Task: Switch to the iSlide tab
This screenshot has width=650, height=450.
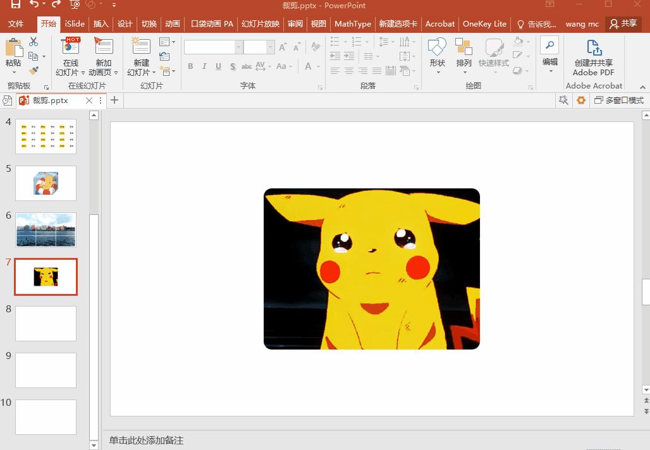Action: (75, 24)
